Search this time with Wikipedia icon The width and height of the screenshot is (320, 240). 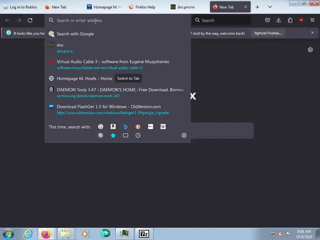click(x=163, y=127)
